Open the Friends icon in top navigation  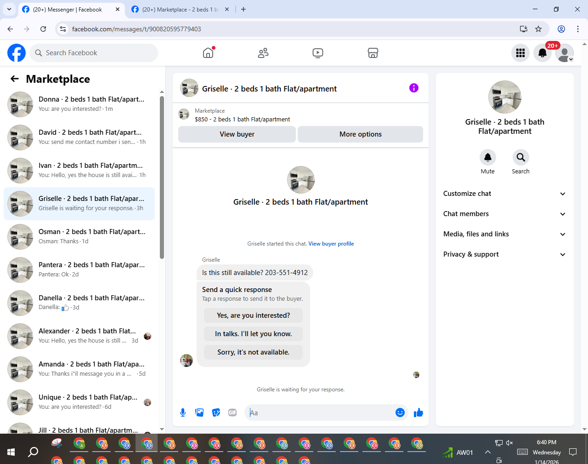pos(263,53)
